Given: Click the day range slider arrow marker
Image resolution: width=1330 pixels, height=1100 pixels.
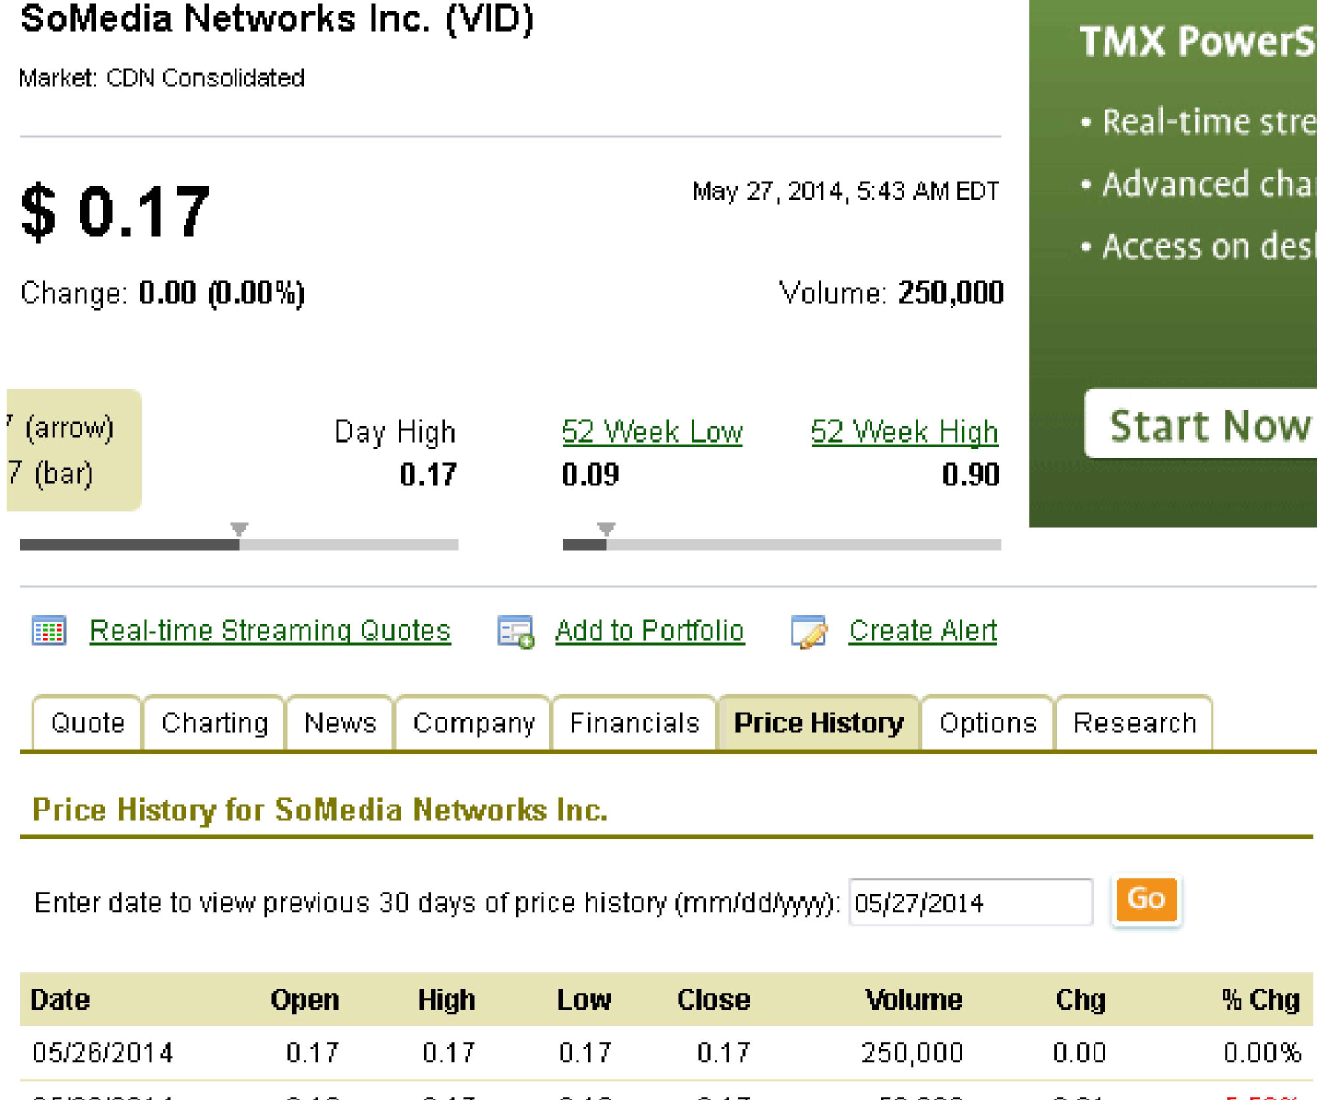Looking at the screenshot, I should 239,529.
